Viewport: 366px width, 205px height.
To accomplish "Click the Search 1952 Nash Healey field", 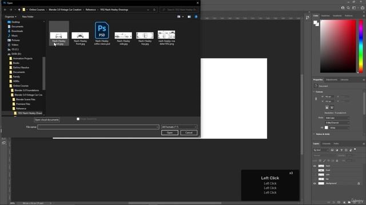I will coord(179,10).
